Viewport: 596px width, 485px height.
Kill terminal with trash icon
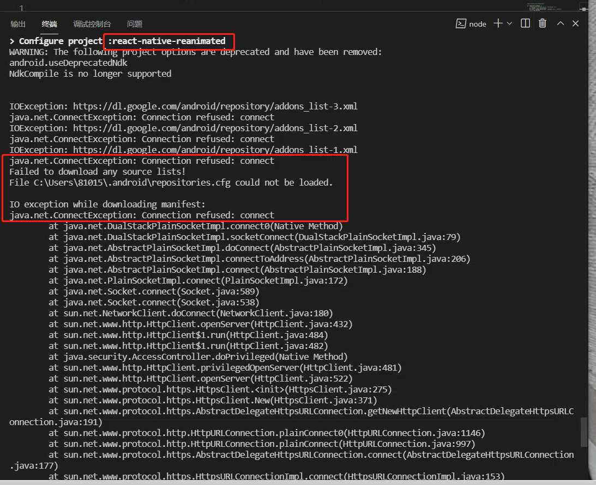[543, 23]
